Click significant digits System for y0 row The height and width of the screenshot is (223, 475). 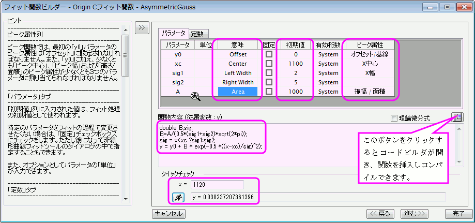[328, 54]
